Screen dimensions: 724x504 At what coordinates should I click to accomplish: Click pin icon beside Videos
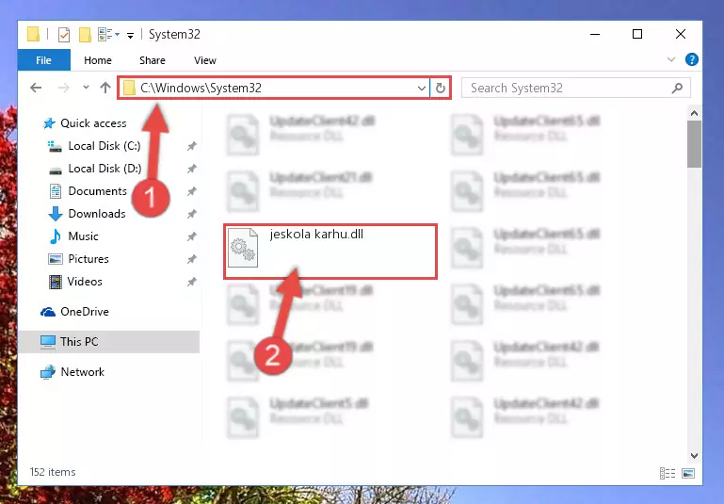(x=192, y=282)
